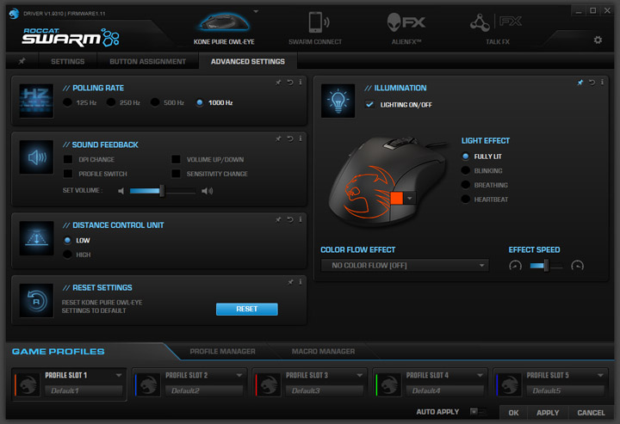Undo changes in Illumination panel
This screenshot has width=620, height=424.
pos(592,82)
